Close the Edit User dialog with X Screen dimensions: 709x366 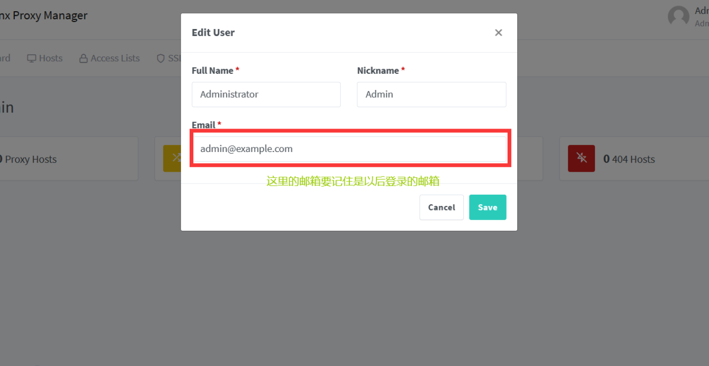pos(498,33)
